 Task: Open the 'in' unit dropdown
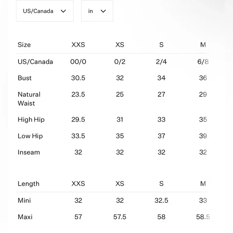pos(97,11)
